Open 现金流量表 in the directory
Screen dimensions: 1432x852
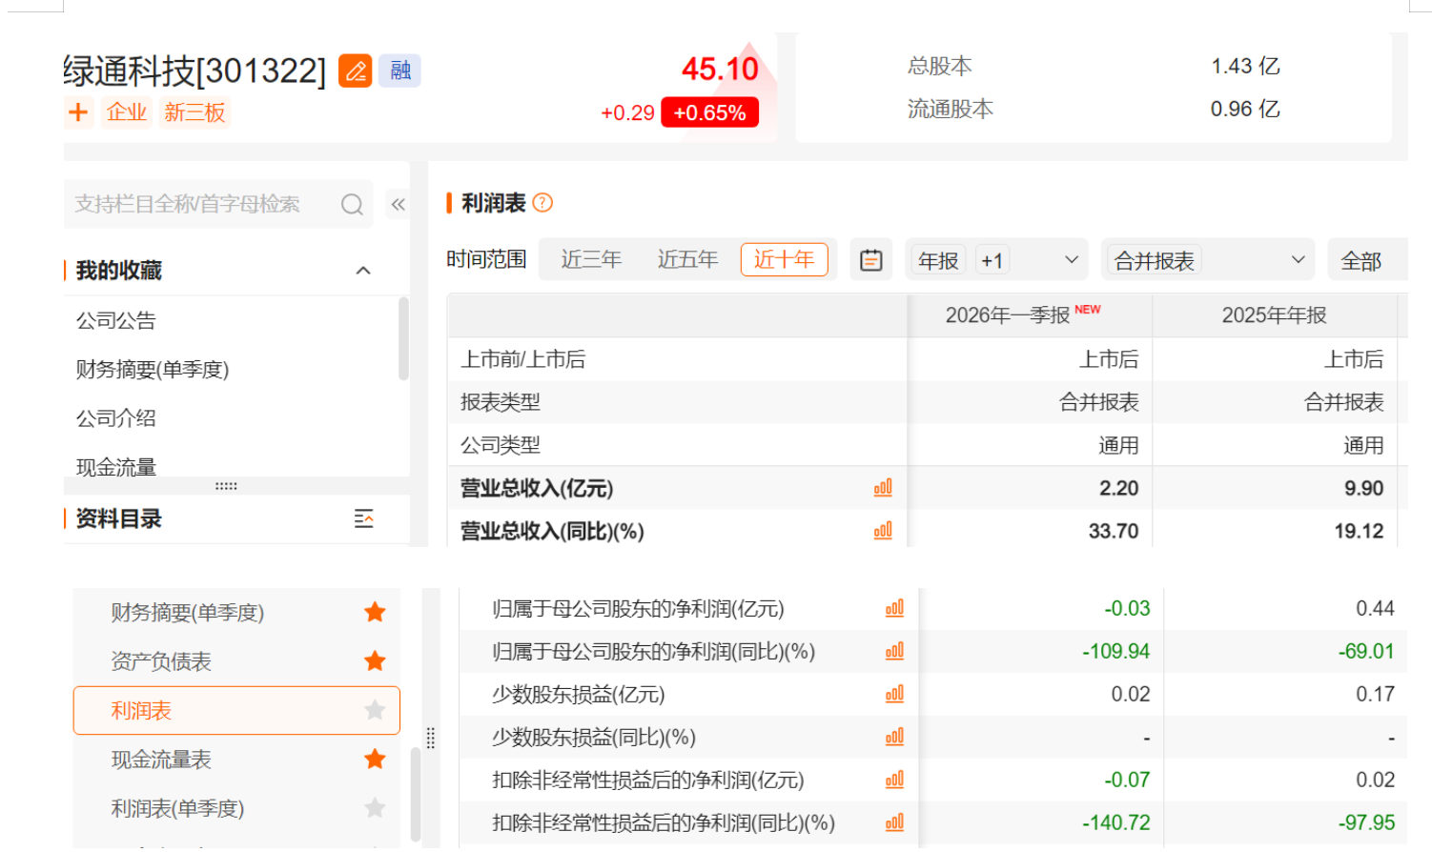pyautogui.click(x=161, y=760)
